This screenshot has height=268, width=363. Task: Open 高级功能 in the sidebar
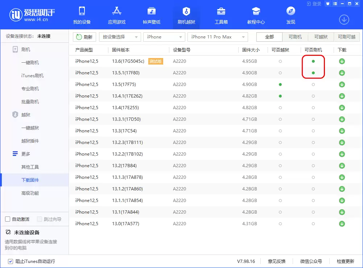click(x=30, y=193)
